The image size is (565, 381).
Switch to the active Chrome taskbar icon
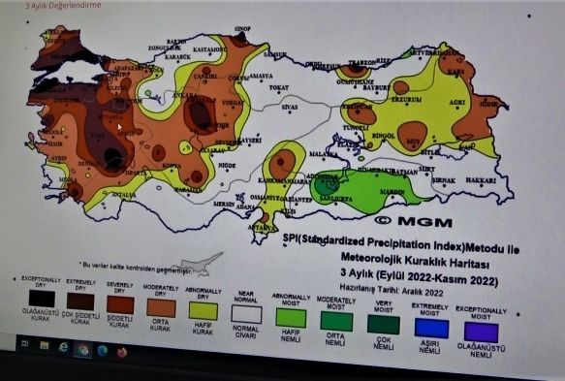coord(82,349)
